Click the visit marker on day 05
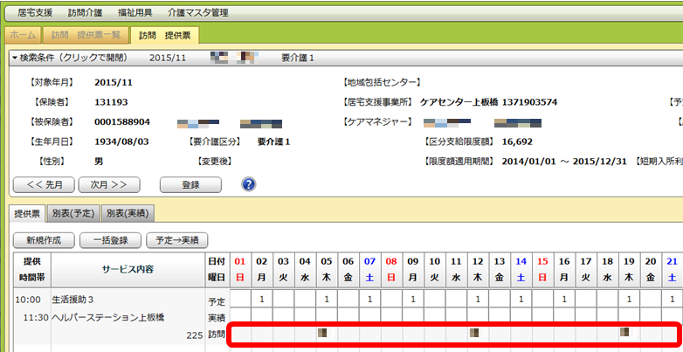This screenshot has width=683, height=352. point(325,333)
